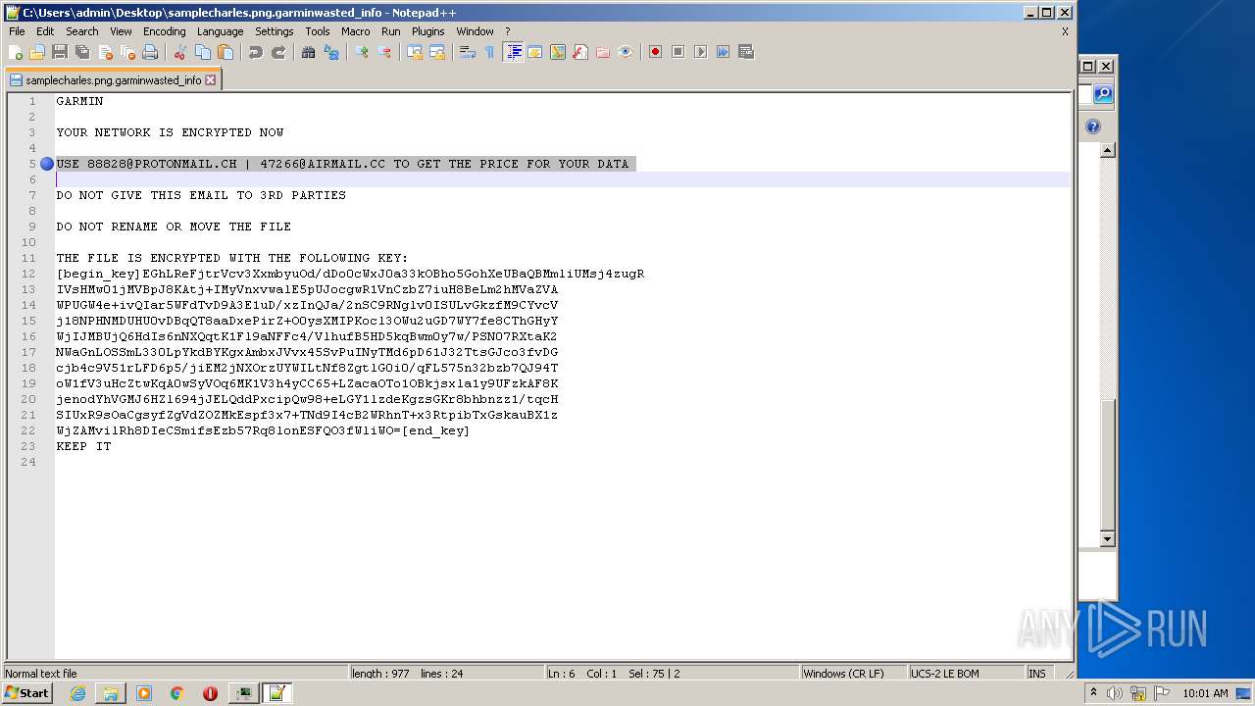
Task: Toggle Folder as Workspace icon
Action: [602, 52]
